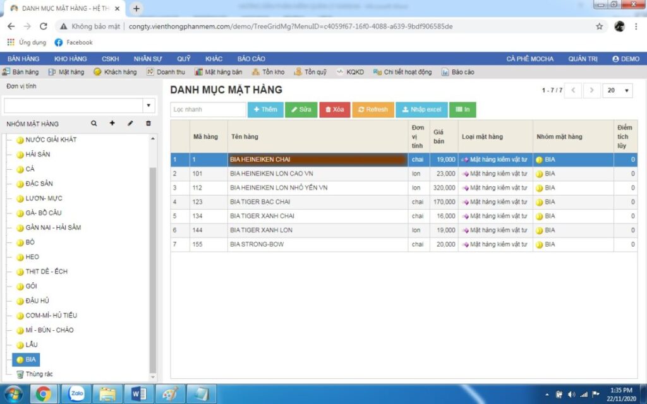
Task: Open the Thùng rác trash node
Action: pyautogui.click(x=39, y=374)
